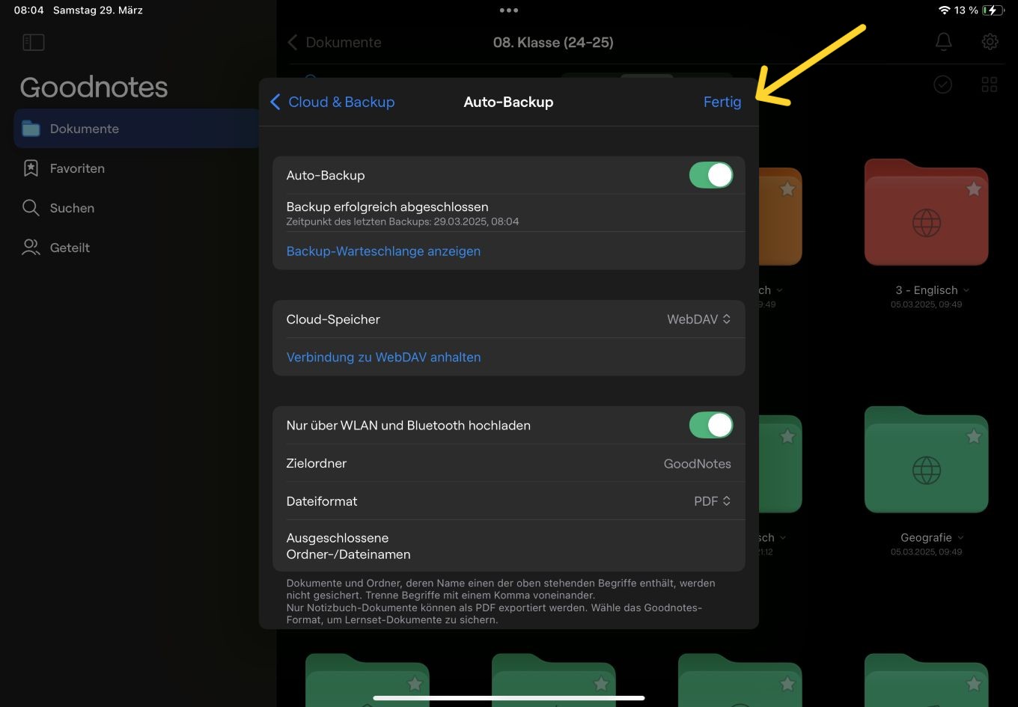
Task: Open Cloud-Speicher WebDAV dropdown
Action: click(x=698, y=319)
